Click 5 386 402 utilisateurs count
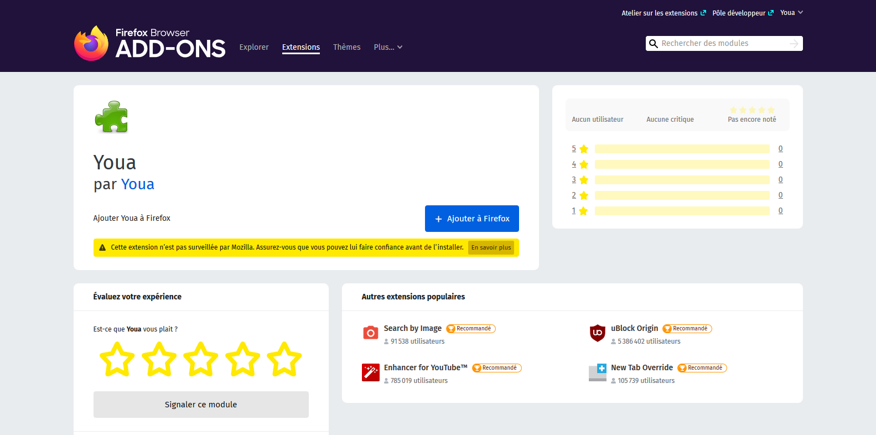 [649, 341]
